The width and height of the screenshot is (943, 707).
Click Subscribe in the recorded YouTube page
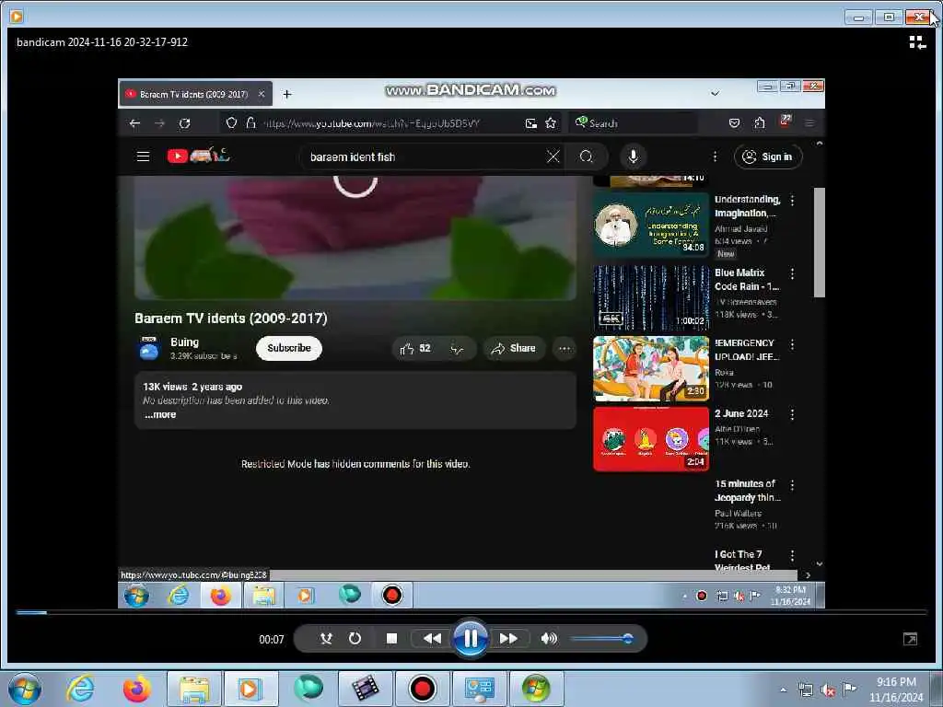pos(288,348)
